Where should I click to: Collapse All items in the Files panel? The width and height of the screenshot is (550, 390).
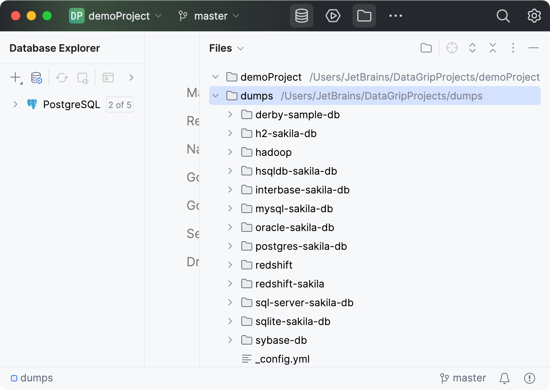pos(493,48)
